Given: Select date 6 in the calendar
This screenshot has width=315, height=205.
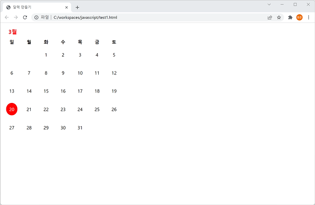Looking at the screenshot, I should [12, 73].
